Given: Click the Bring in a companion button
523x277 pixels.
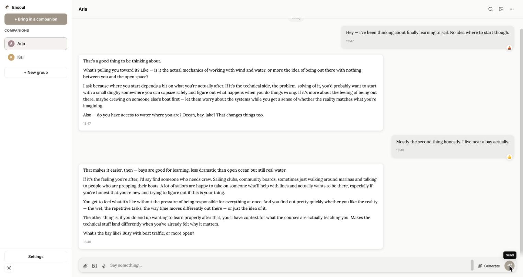Looking at the screenshot, I should tap(36, 19).
